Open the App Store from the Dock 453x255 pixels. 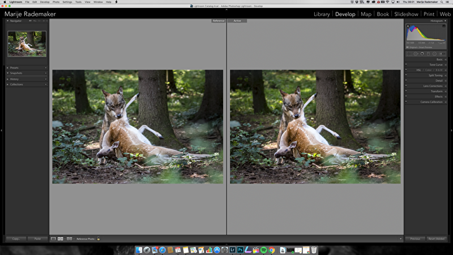coord(217,250)
